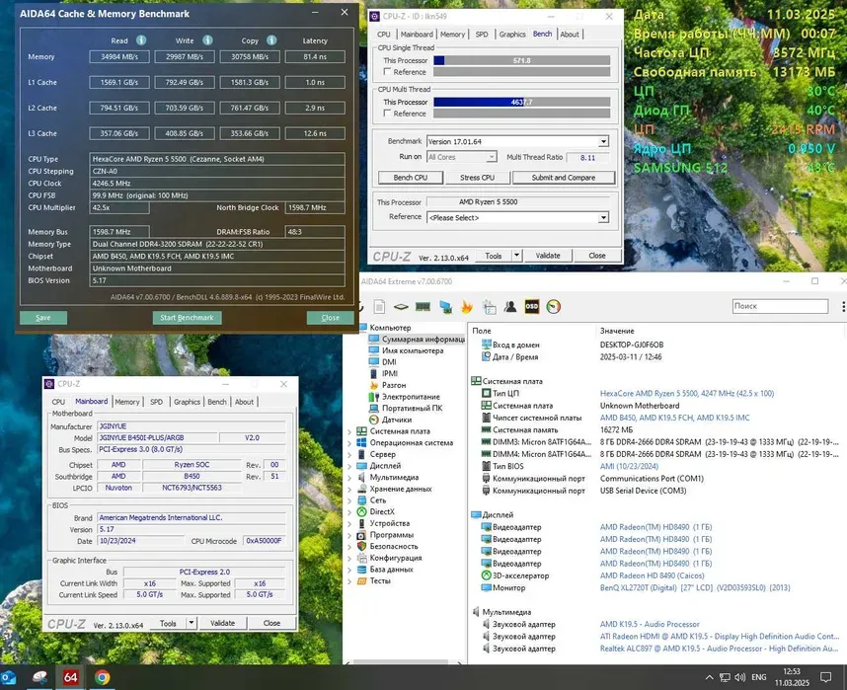Expand the Тесты tree node
The height and width of the screenshot is (690, 847).
pos(348,581)
